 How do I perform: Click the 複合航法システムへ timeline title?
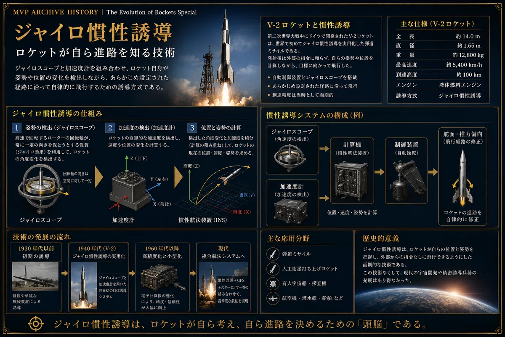point(223,257)
